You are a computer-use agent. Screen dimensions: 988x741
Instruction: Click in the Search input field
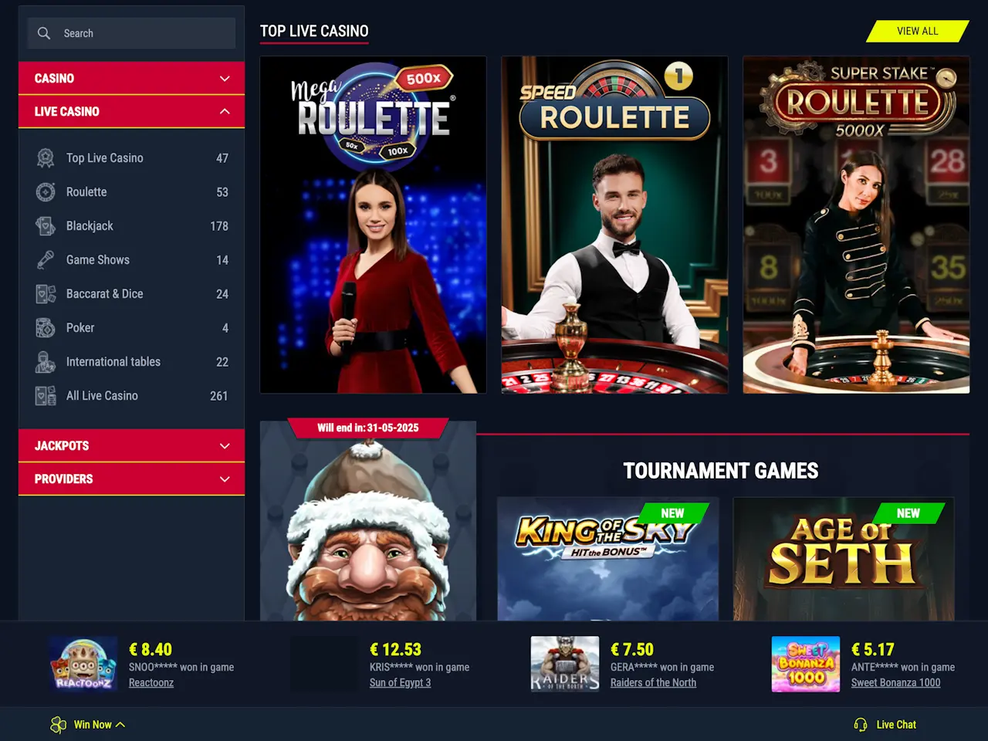pos(131,33)
